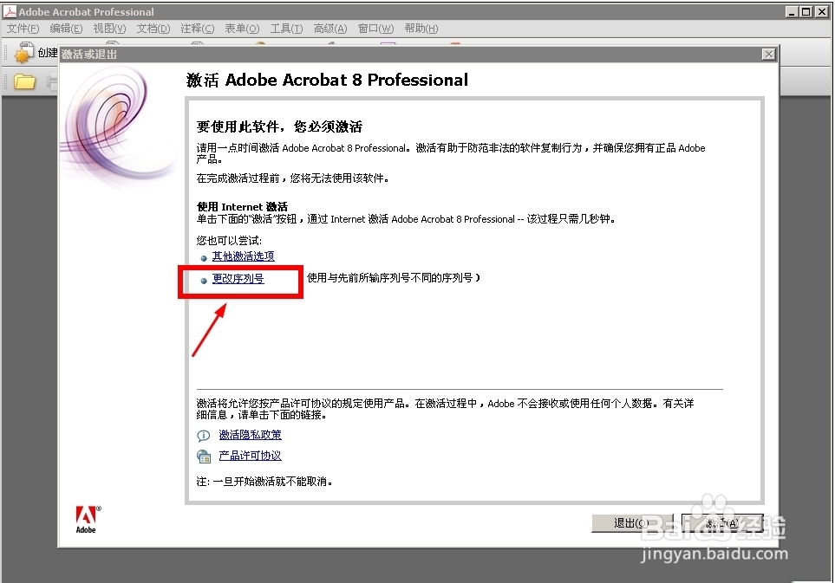Click the Adobe logo in the dialog corner

pyautogui.click(x=86, y=515)
